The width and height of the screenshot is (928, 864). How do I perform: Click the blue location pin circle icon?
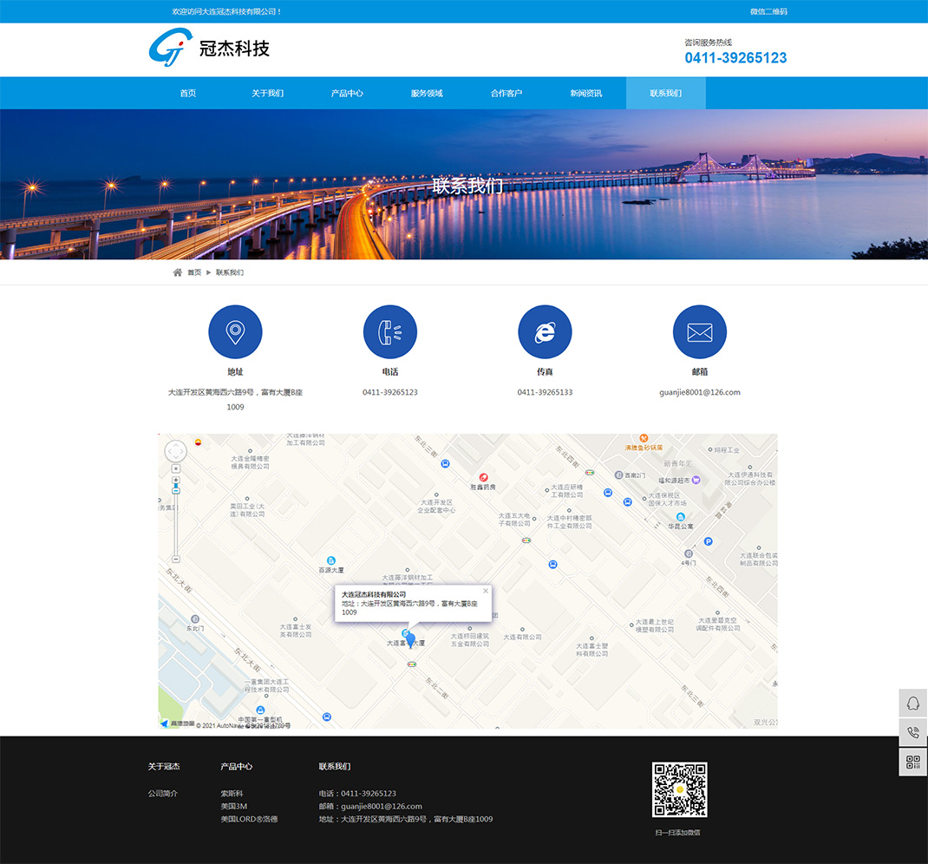tap(235, 331)
